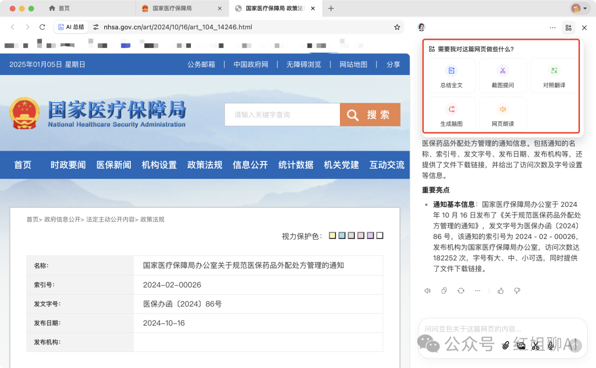Click the scissors screenshot icon in chat input
This screenshot has width=596, height=368.
point(535,345)
